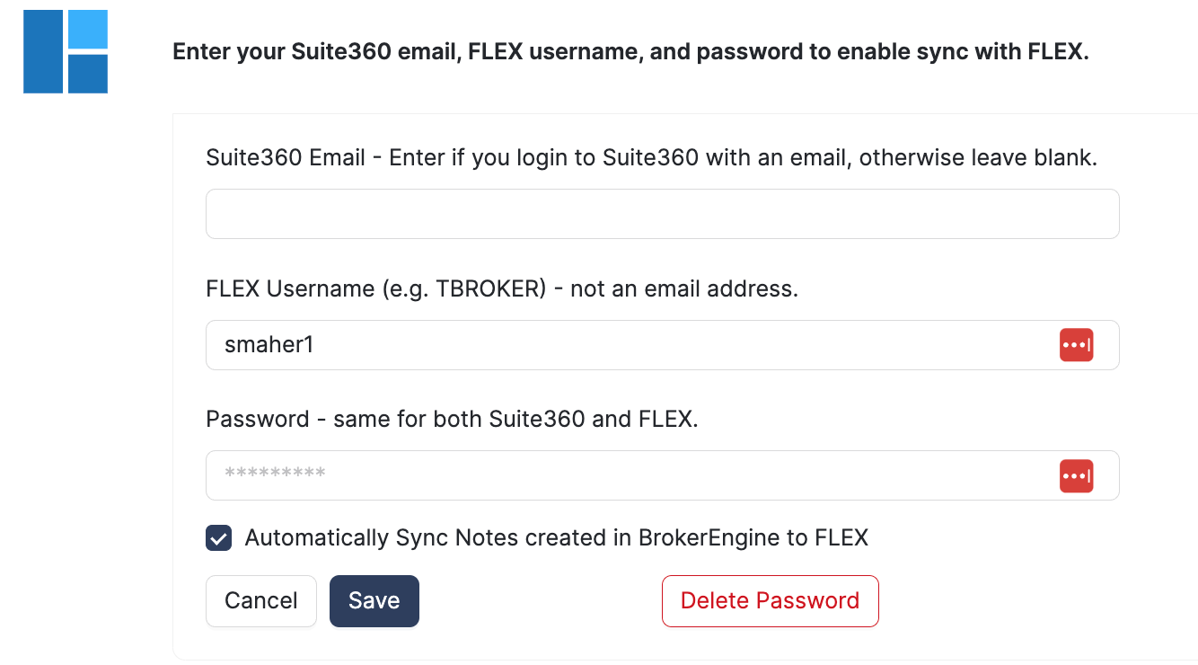The width and height of the screenshot is (1198, 665).
Task: Click the masked asterisks placeholder in Password field
Action: [275, 474]
